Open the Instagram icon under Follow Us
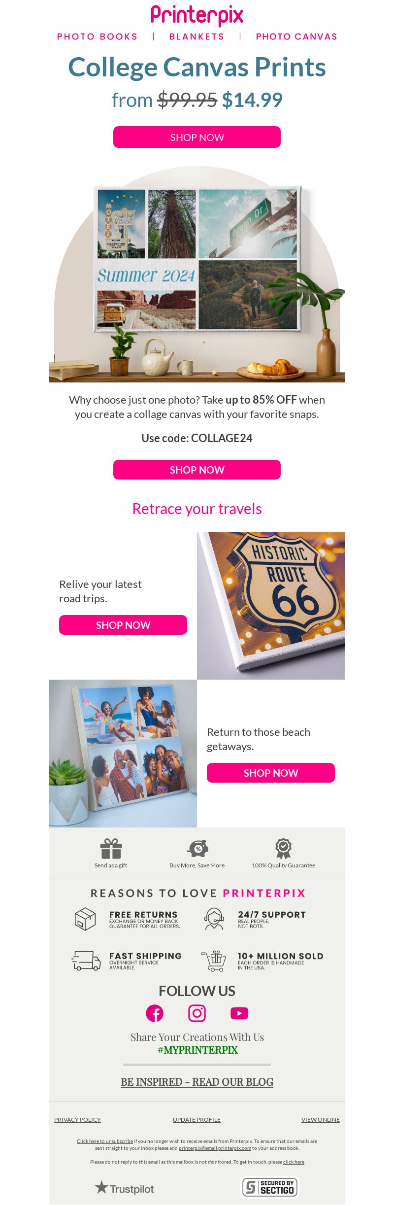 (197, 1013)
